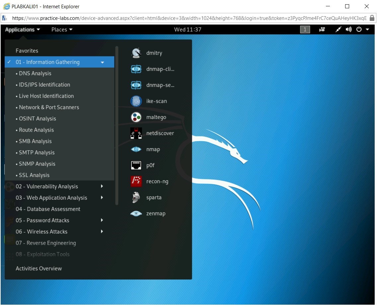Screen dimensions: 377x307
Task: Open the Favorites category
Action: point(27,51)
